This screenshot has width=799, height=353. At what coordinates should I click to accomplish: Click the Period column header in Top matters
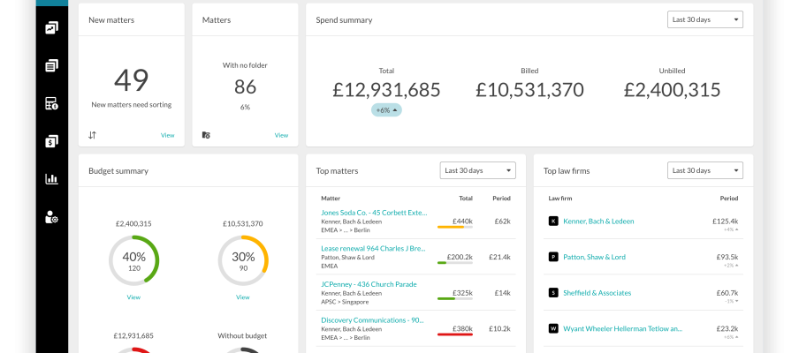click(501, 199)
